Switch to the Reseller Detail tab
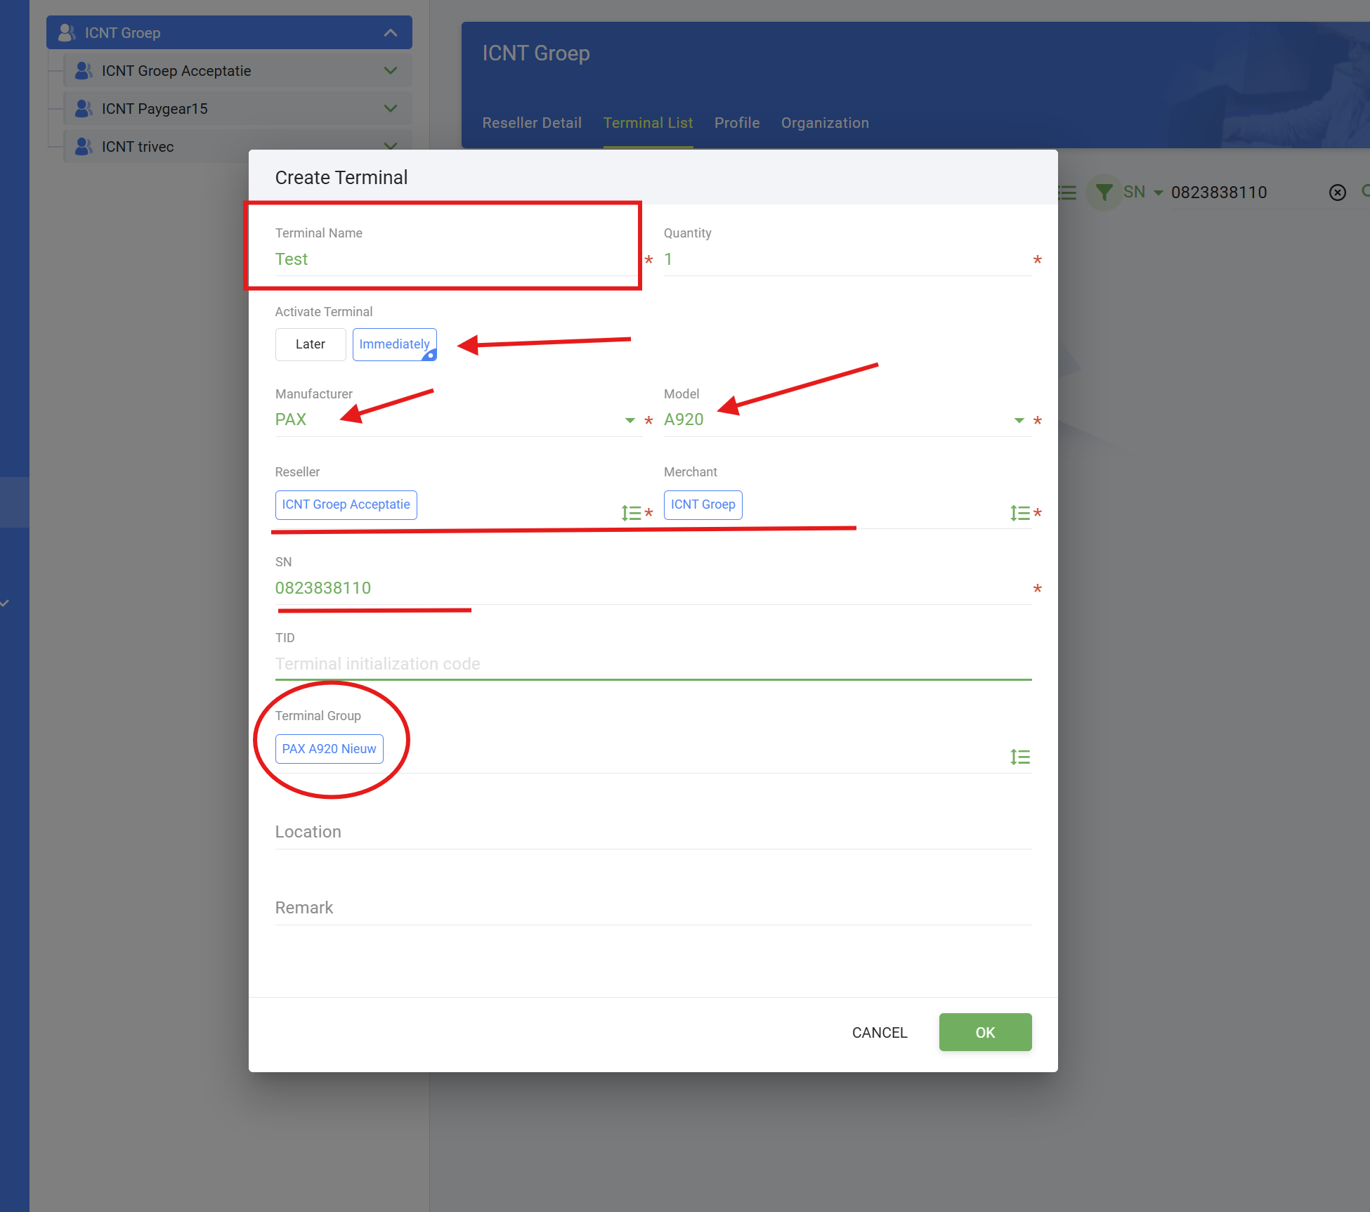This screenshot has height=1212, width=1370. click(532, 123)
